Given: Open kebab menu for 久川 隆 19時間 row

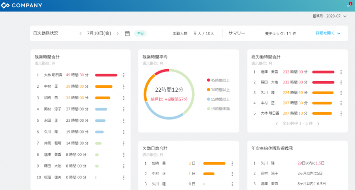Looking at the screenshot, I should point(124,132).
